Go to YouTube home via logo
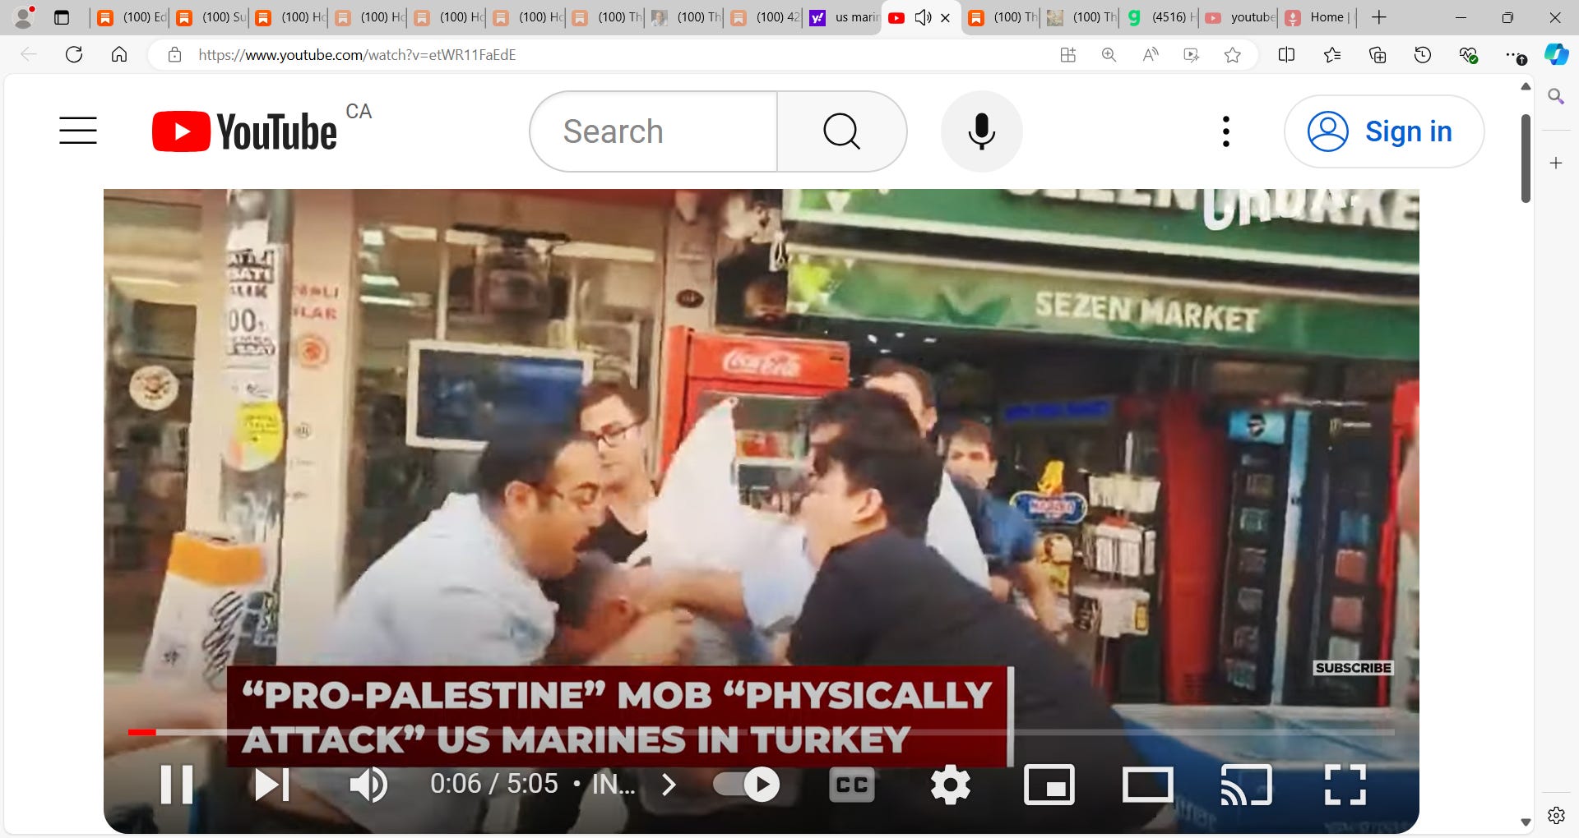Screen dimensions: 1579x838 click(244, 131)
